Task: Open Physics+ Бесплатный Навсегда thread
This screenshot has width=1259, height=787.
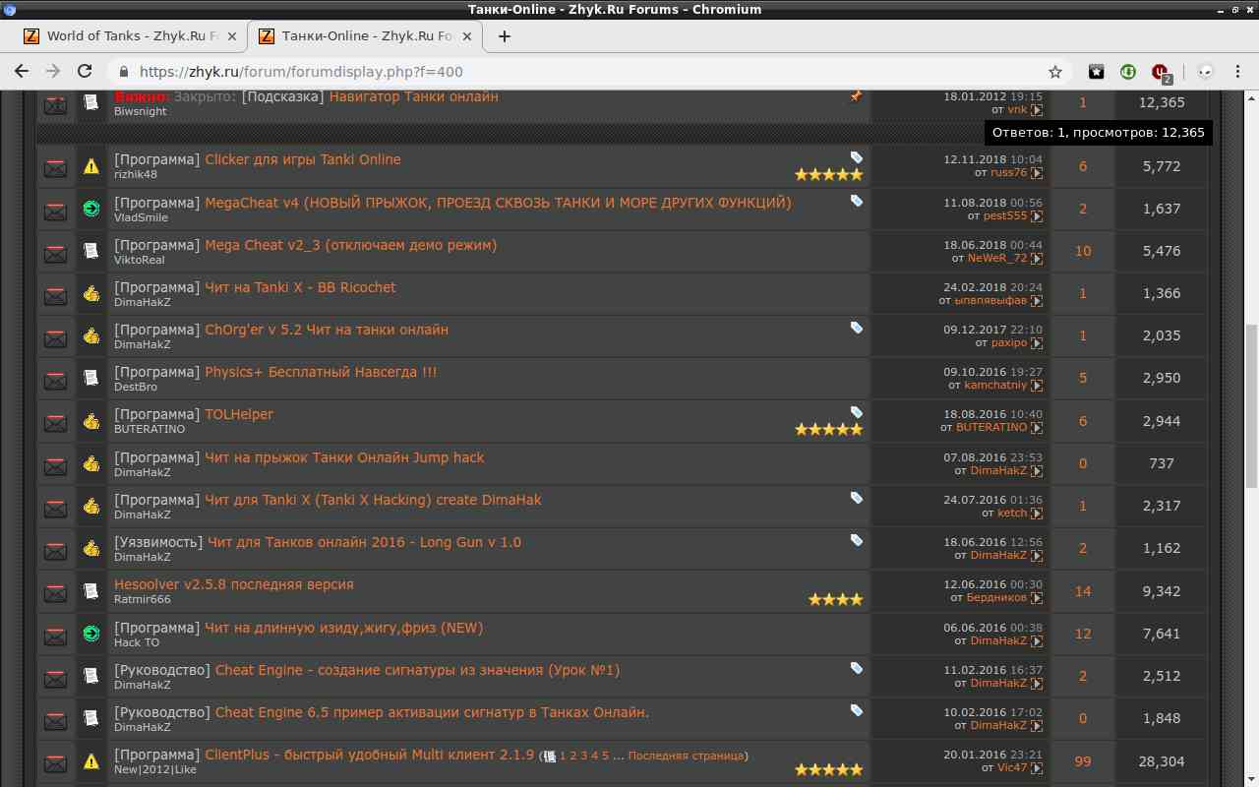Action: (x=320, y=372)
